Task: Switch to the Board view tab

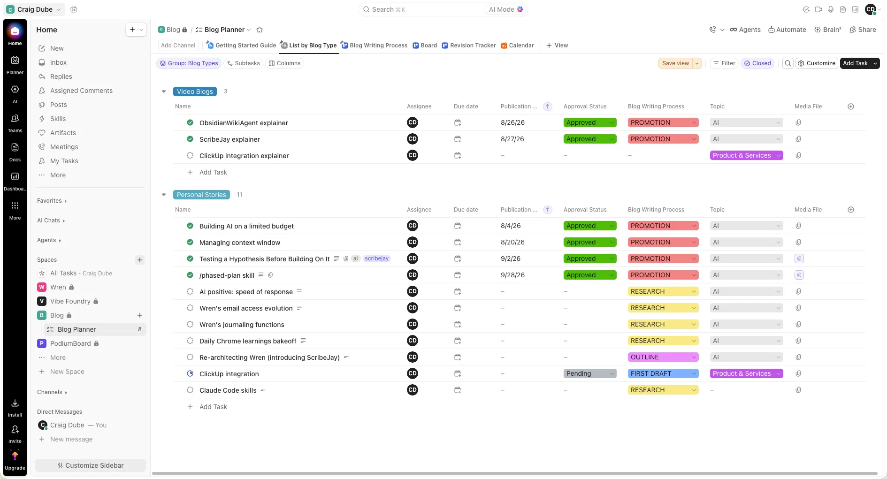Action: [x=425, y=46]
